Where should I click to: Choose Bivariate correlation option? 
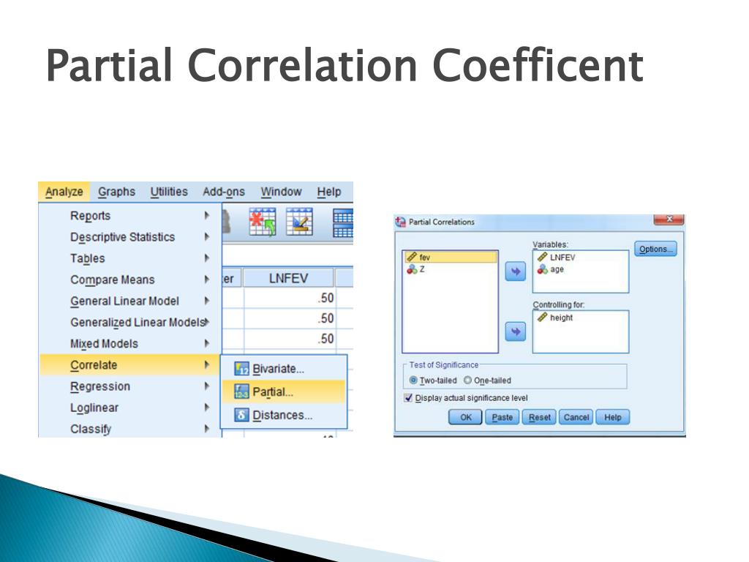coord(284,369)
